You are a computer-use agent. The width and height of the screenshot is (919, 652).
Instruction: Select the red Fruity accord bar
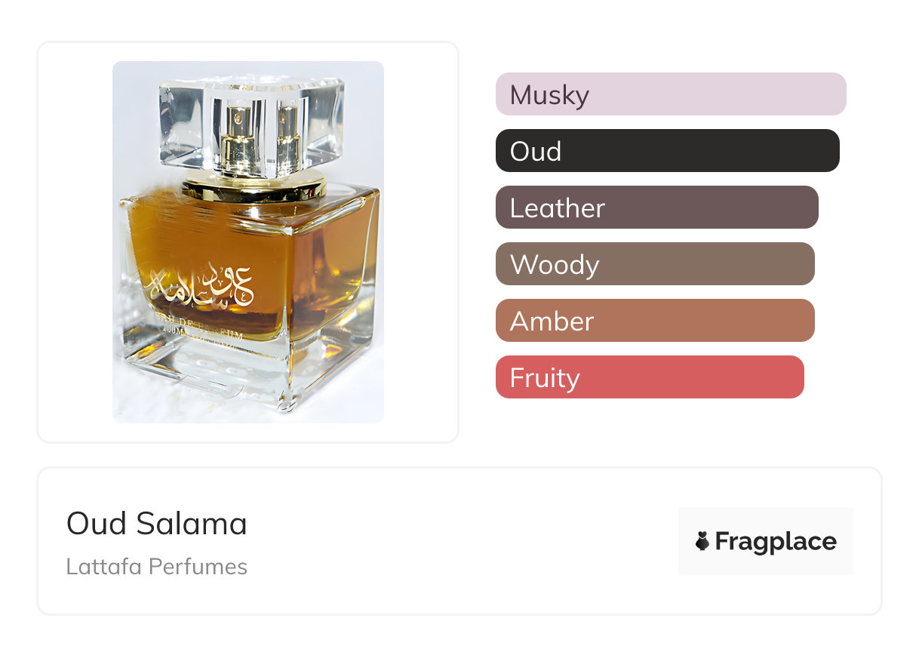pos(650,377)
